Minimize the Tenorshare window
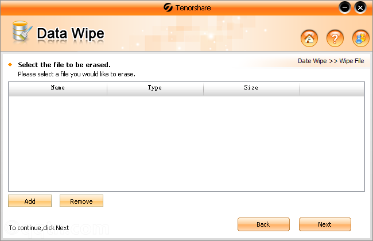The image size is (373, 241). 345,7
